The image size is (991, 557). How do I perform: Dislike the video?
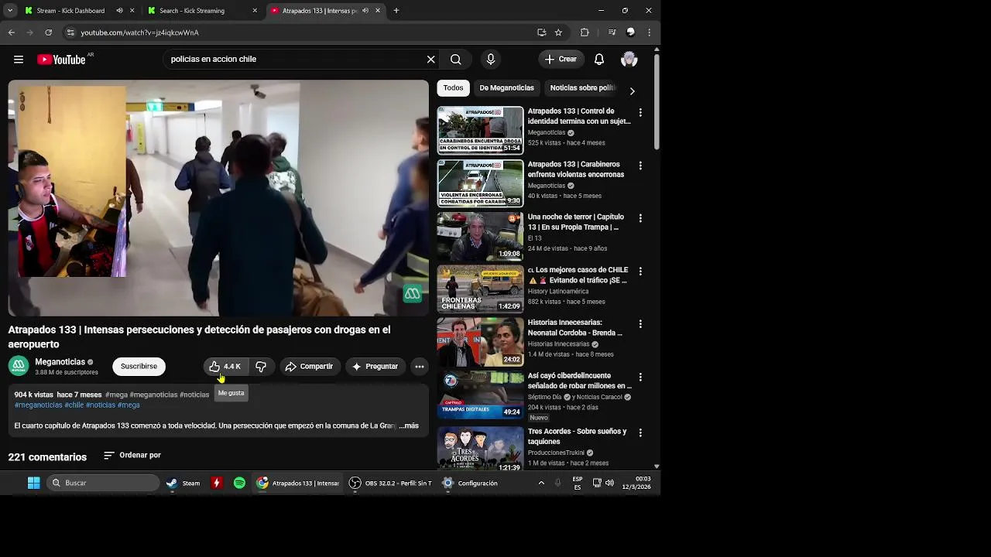(261, 367)
